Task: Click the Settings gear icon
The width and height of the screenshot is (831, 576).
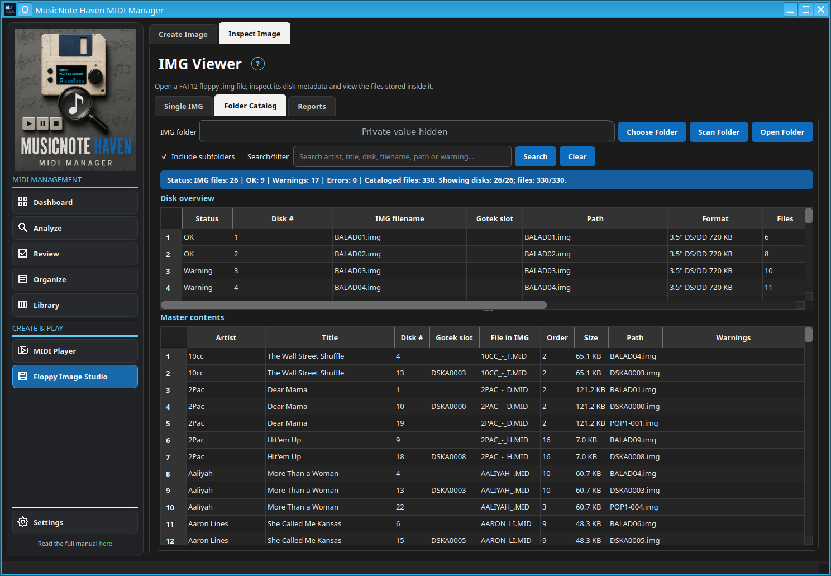Action: tap(23, 522)
